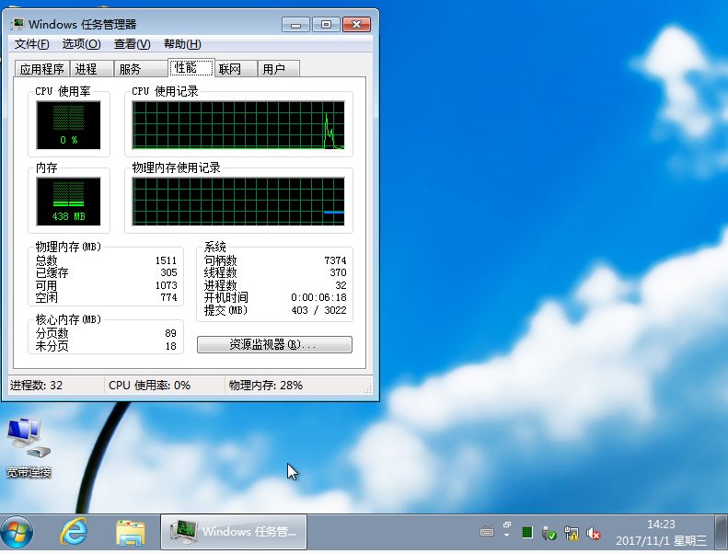Open the Windows Start orb
Image resolution: width=728 pixels, height=554 pixels.
click(x=17, y=532)
